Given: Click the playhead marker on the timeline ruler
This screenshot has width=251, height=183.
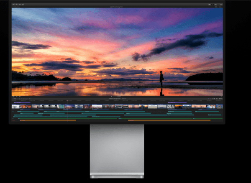Looking at the screenshot, I should click(x=67, y=100).
